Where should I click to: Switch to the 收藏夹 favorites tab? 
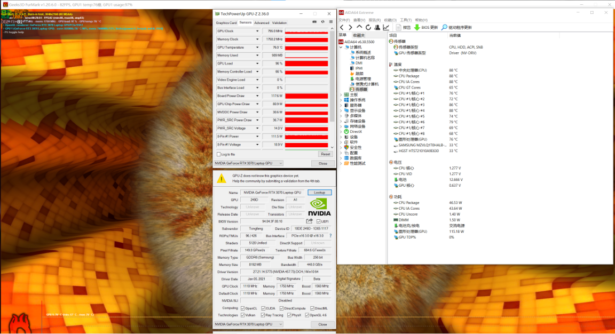tap(359, 35)
